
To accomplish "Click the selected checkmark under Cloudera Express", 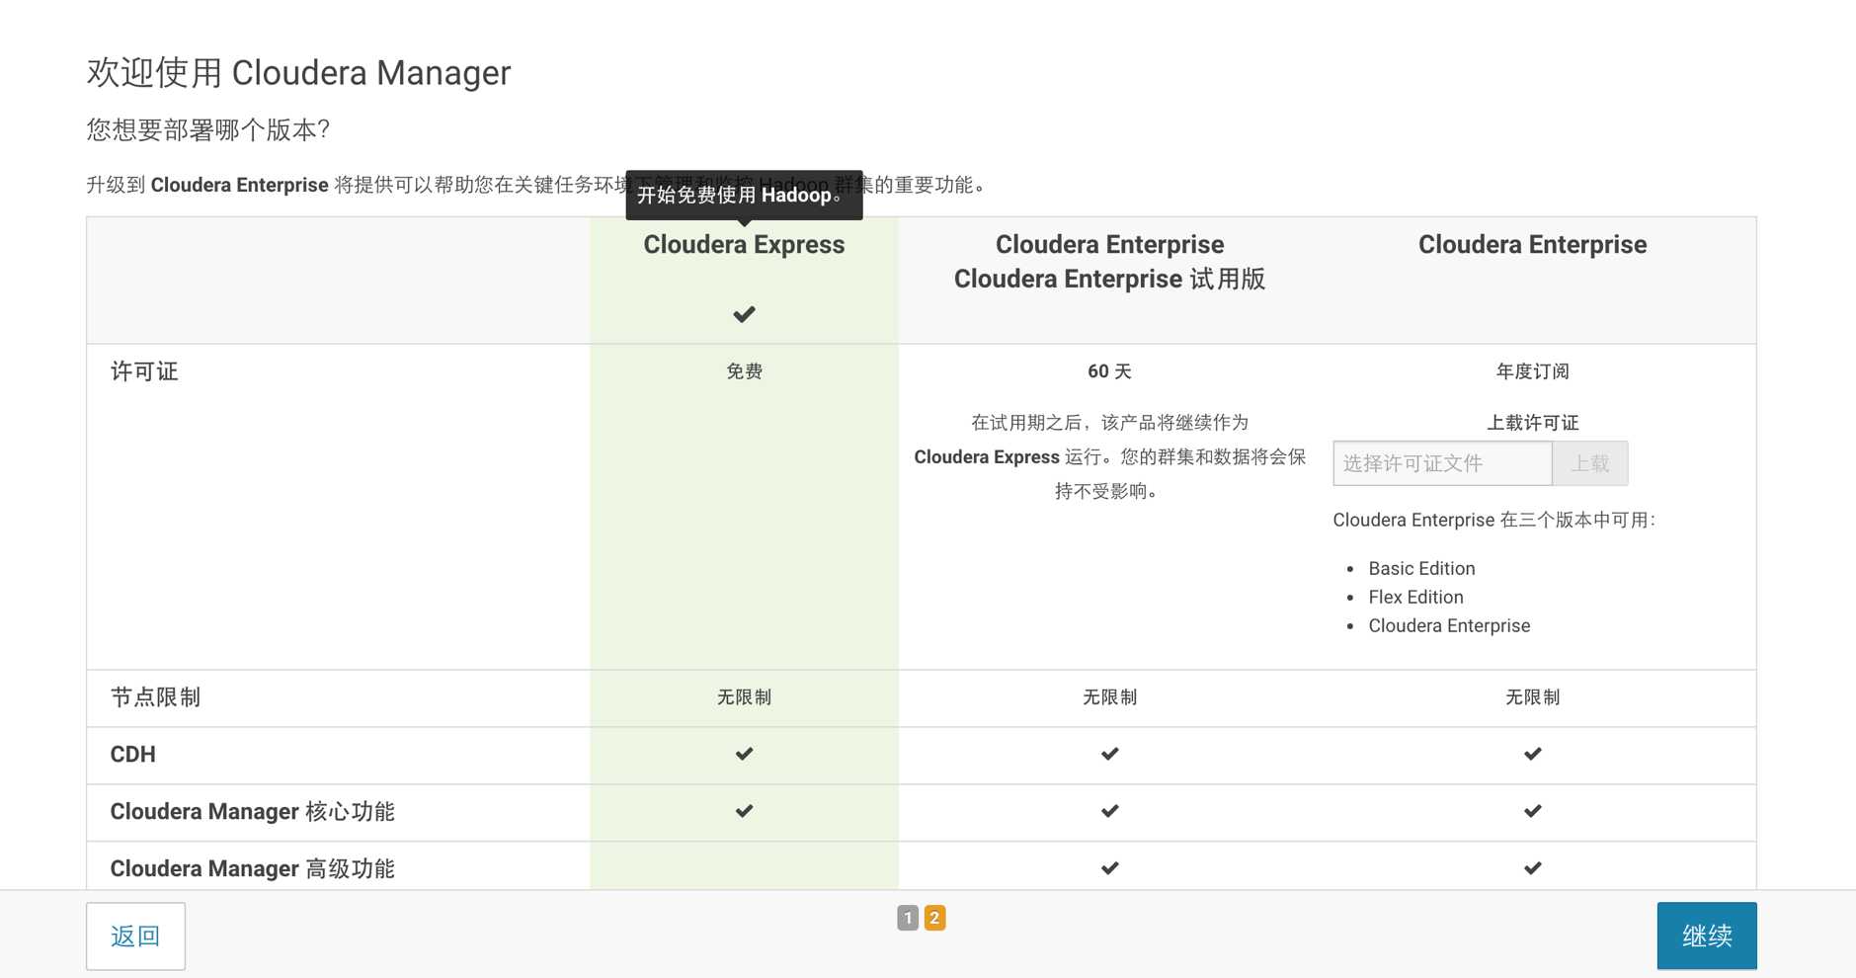I will click(744, 314).
